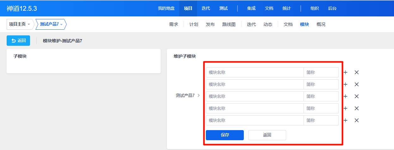Switch to the 计划 tab
The height and width of the screenshot is (150, 394).
tap(194, 24)
